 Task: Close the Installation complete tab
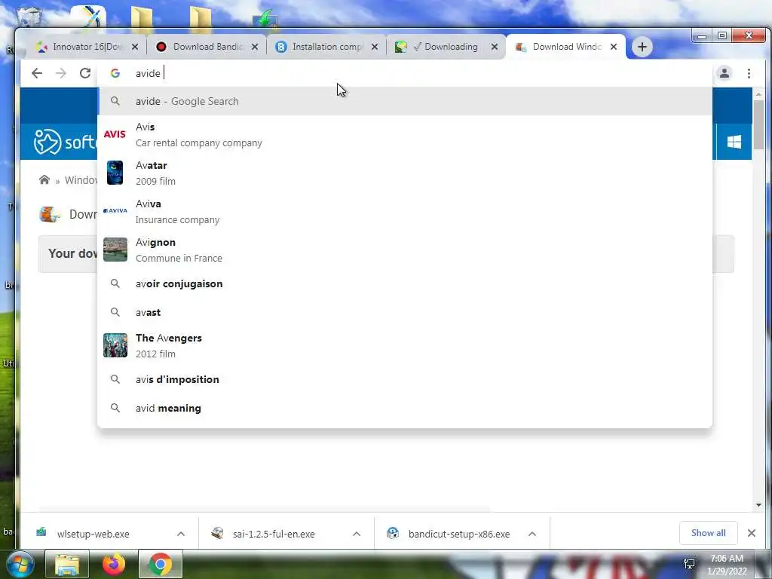pos(375,47)
